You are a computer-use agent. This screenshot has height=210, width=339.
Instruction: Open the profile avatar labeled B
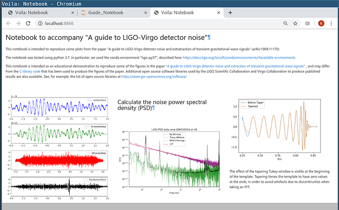pos(321,23)
